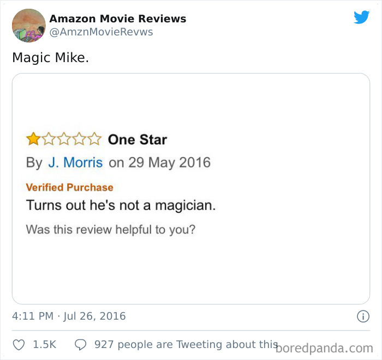Open the embedded review image
The image size is (382, 360).
191,188
